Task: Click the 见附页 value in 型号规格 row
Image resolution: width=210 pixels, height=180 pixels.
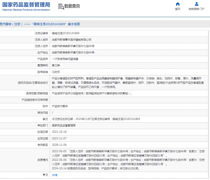Action: pos(56,72)
